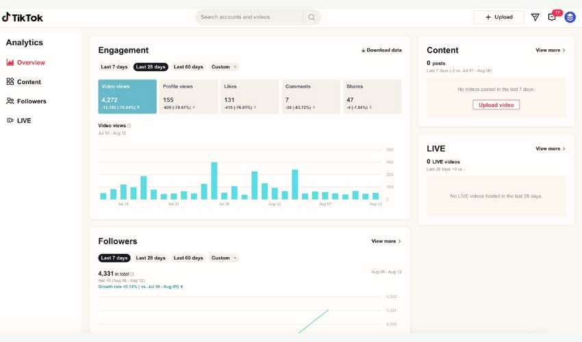This screenshot has height=342, width=582.
Task: Click the Followers people icon in sidebar
Action: 10,101
